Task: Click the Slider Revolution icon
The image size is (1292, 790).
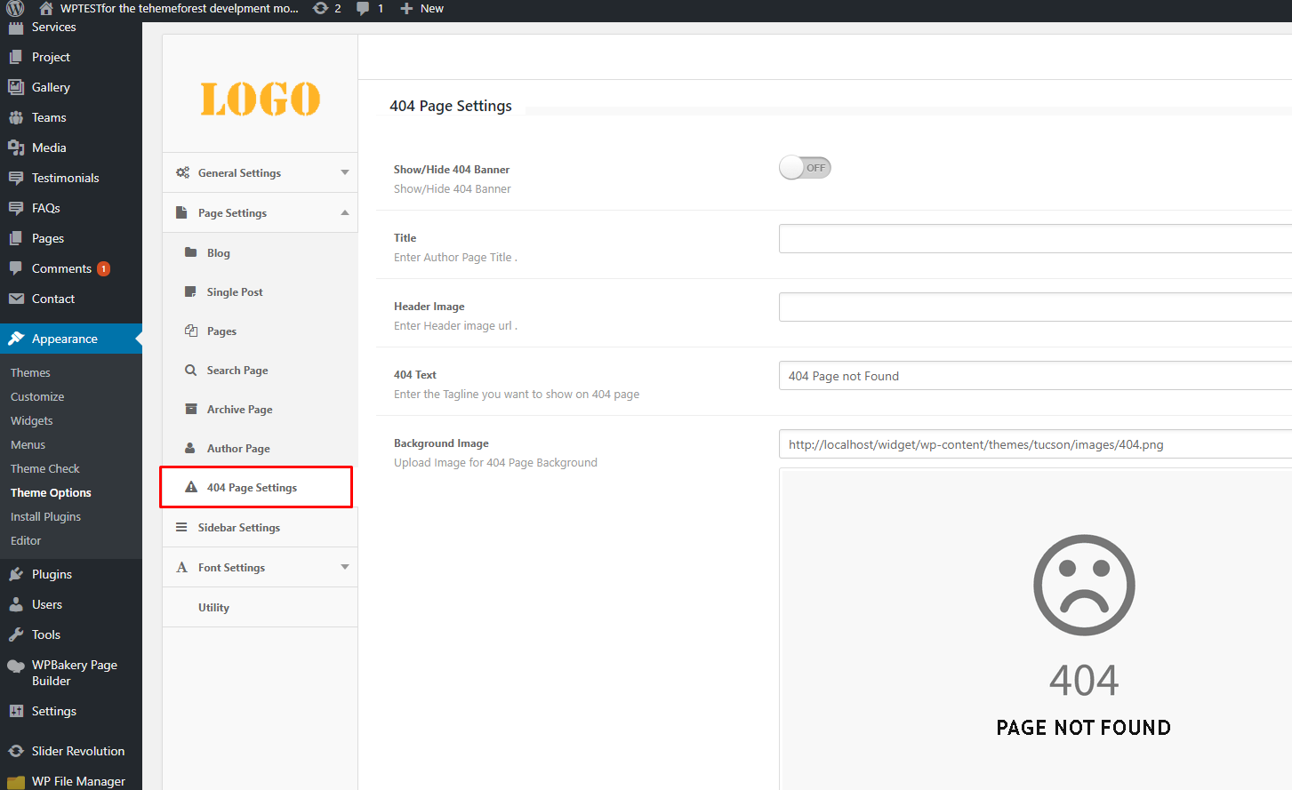Action: [x=16, y=751]
